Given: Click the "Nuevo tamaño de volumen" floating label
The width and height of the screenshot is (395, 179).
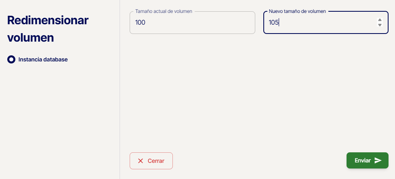Looking at the screenshot, I should (297, 11).
